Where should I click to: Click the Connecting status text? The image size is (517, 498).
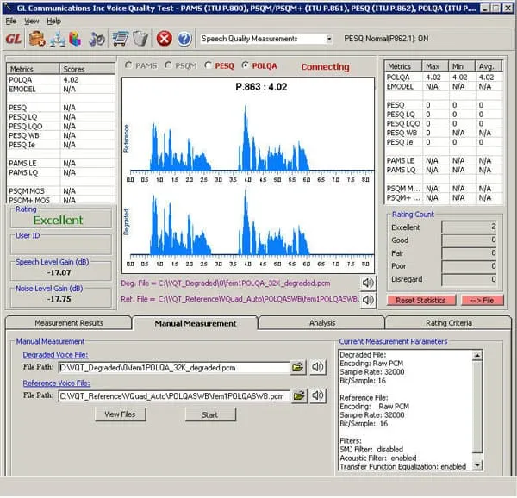[325, 67]
